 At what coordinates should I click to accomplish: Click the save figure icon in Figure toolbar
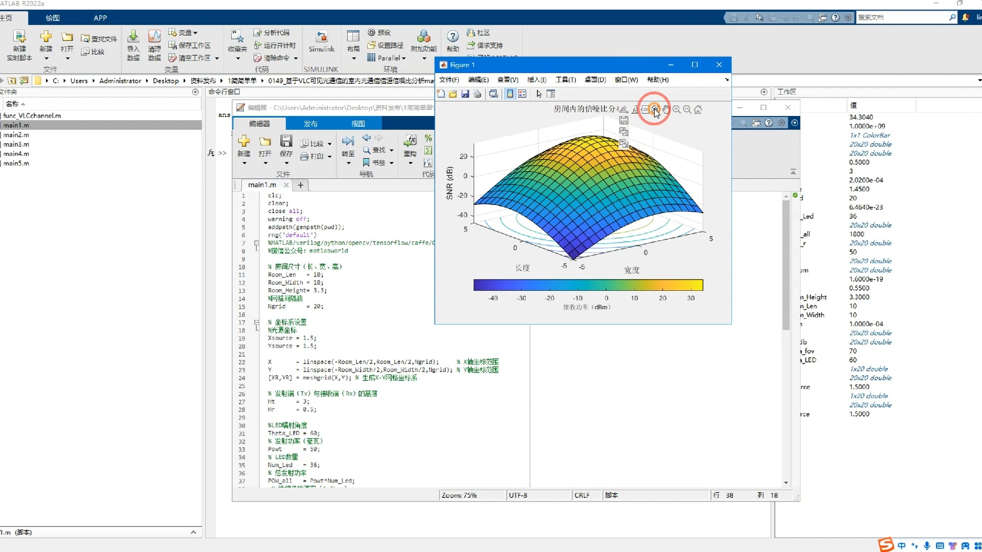pyautogui.click(x=465, y=94)
